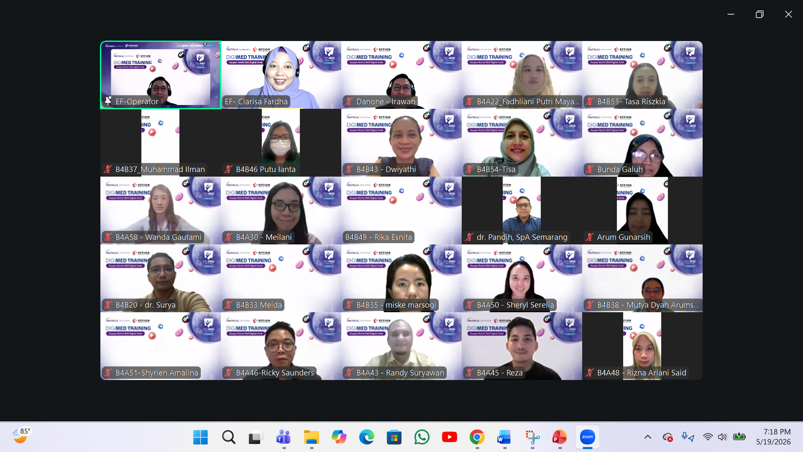Open File Explorer from taskbar

pyautogui.click(x=311, y=437)
